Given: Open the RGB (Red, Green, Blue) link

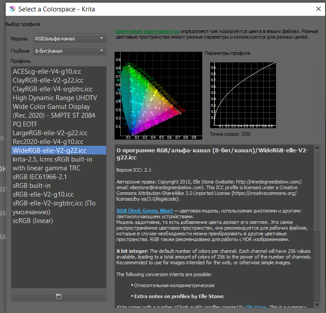Looking at the screenshot, I should [144, 211].
